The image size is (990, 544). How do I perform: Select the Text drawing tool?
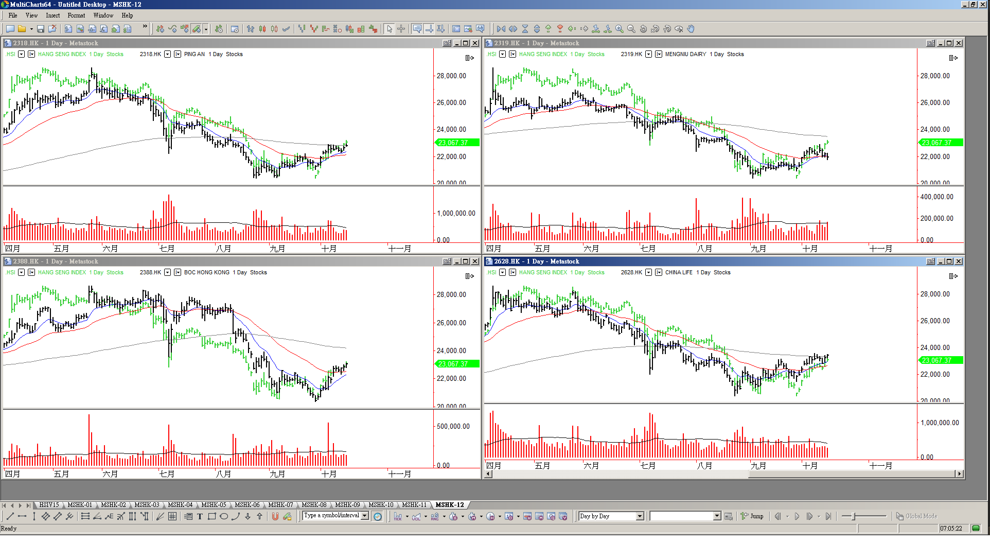[200, 516]
